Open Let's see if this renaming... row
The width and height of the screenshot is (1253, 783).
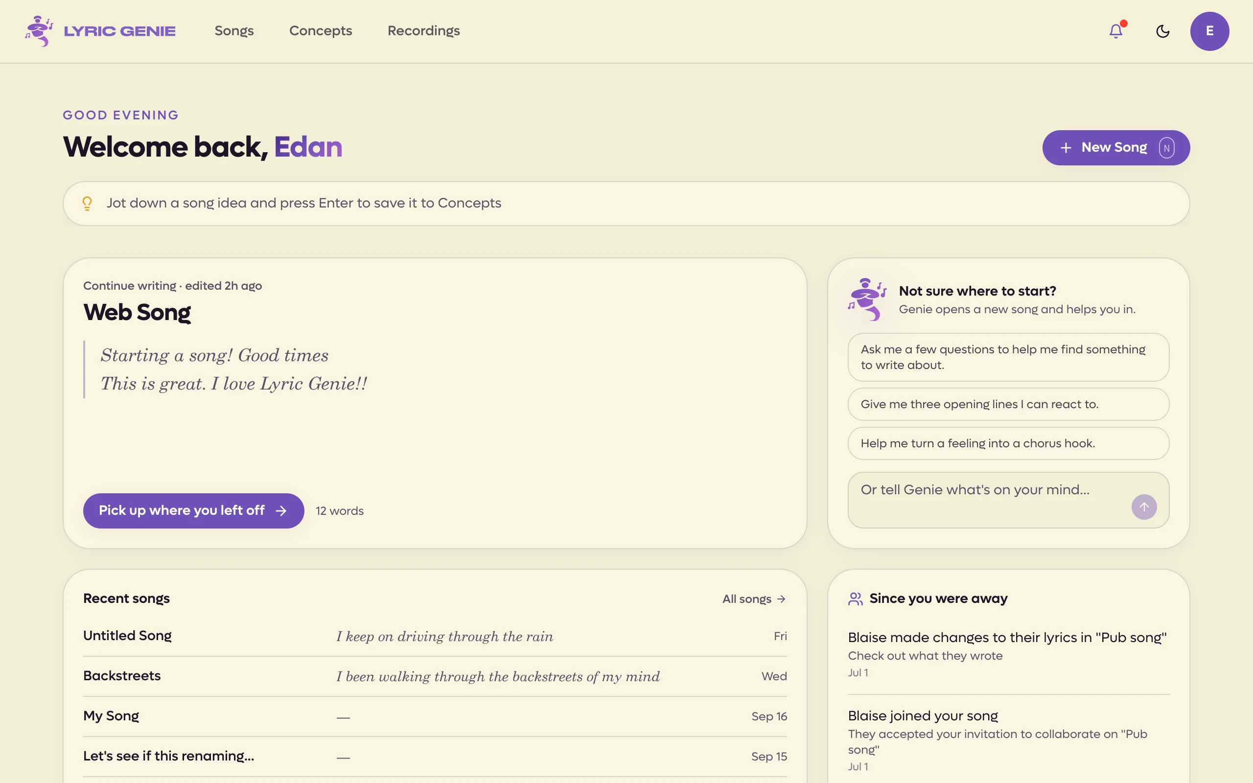coord(435,757)
